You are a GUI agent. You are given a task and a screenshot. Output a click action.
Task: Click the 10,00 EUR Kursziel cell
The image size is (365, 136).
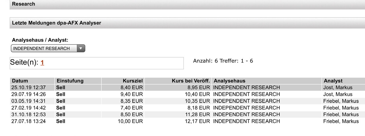click(130, 121)
